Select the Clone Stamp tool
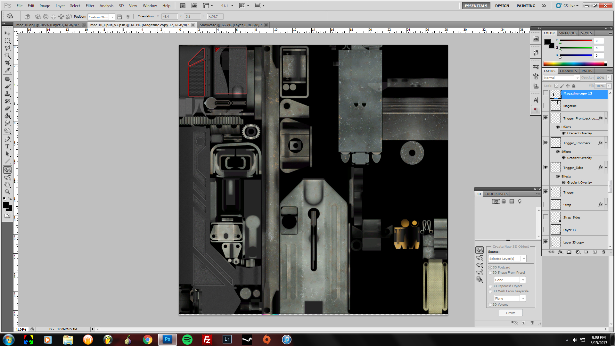The image size is (615, 346). [x=7, y=94]
